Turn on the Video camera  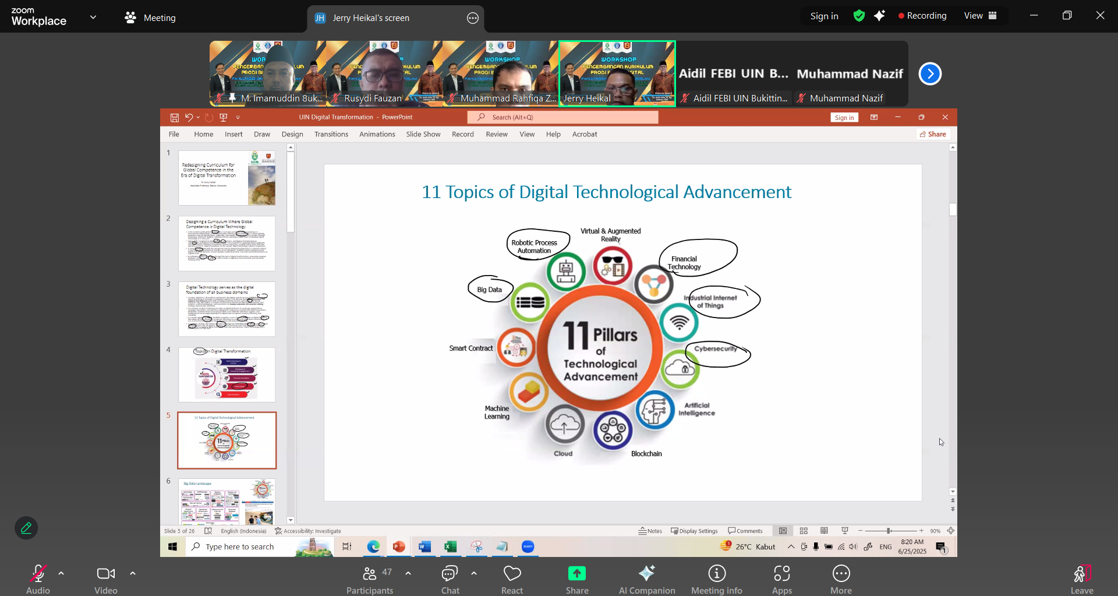click(x=105, y=579)
